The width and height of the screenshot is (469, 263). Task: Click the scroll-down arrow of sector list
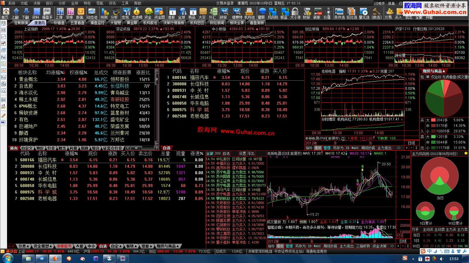pos(157,143)
